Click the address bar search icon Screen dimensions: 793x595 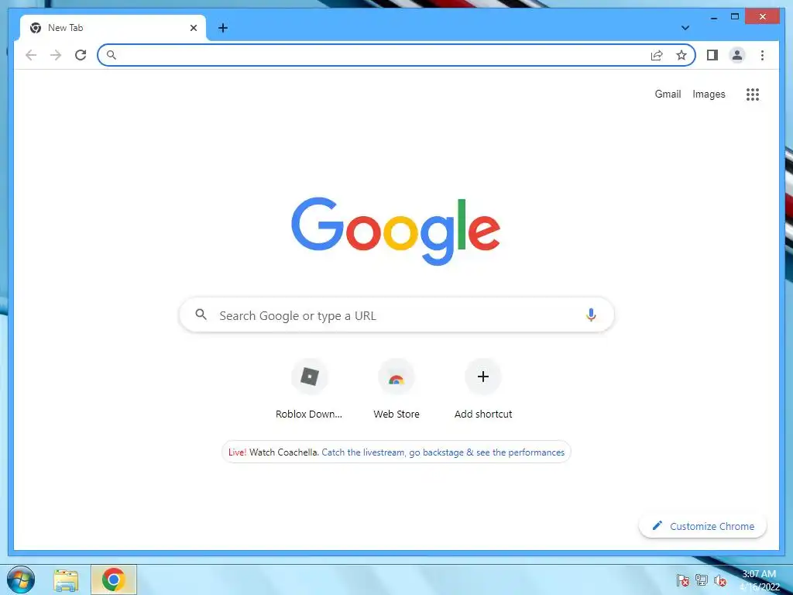(x=112, y=55)
